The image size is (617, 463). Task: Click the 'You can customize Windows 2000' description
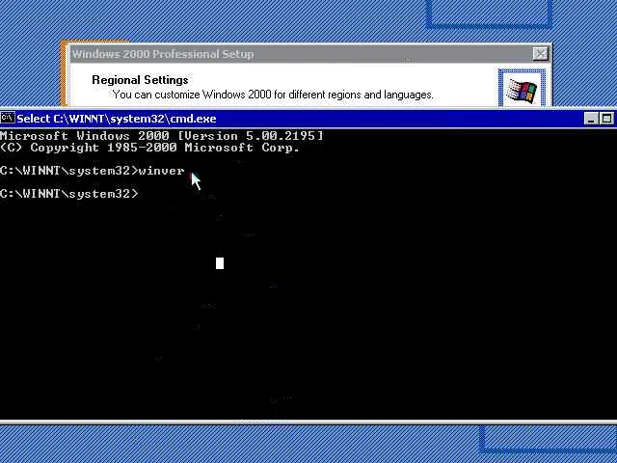(x=273, y=95)
